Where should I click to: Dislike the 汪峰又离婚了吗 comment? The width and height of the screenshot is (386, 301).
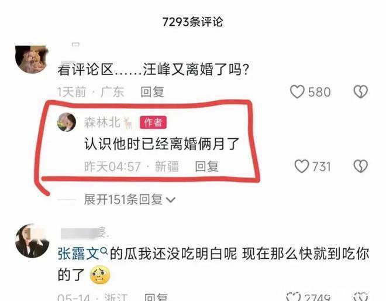361,92
